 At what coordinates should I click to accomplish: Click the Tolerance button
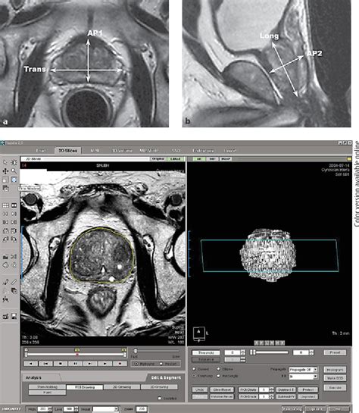(x=206, y=359)
